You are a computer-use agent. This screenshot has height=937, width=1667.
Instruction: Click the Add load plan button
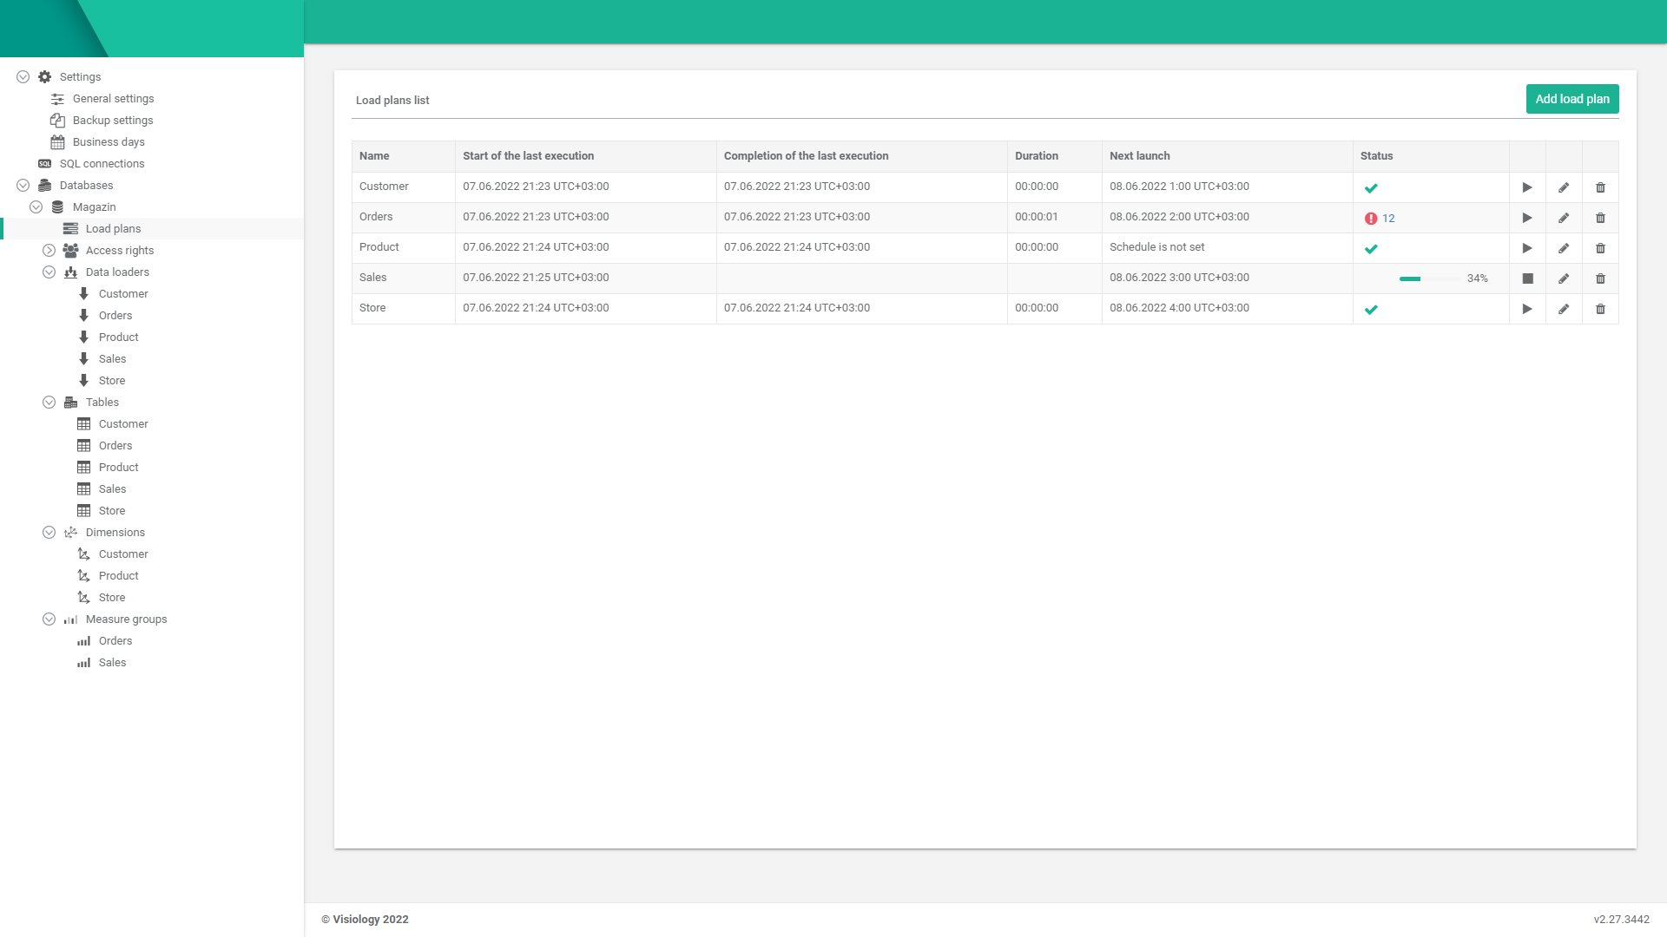coord(1571,99)
